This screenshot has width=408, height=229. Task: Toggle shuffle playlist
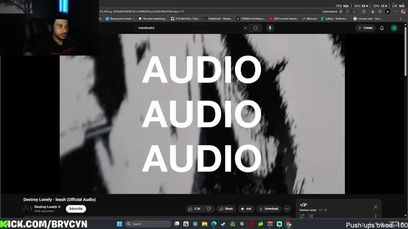click(x=310, y=216)
